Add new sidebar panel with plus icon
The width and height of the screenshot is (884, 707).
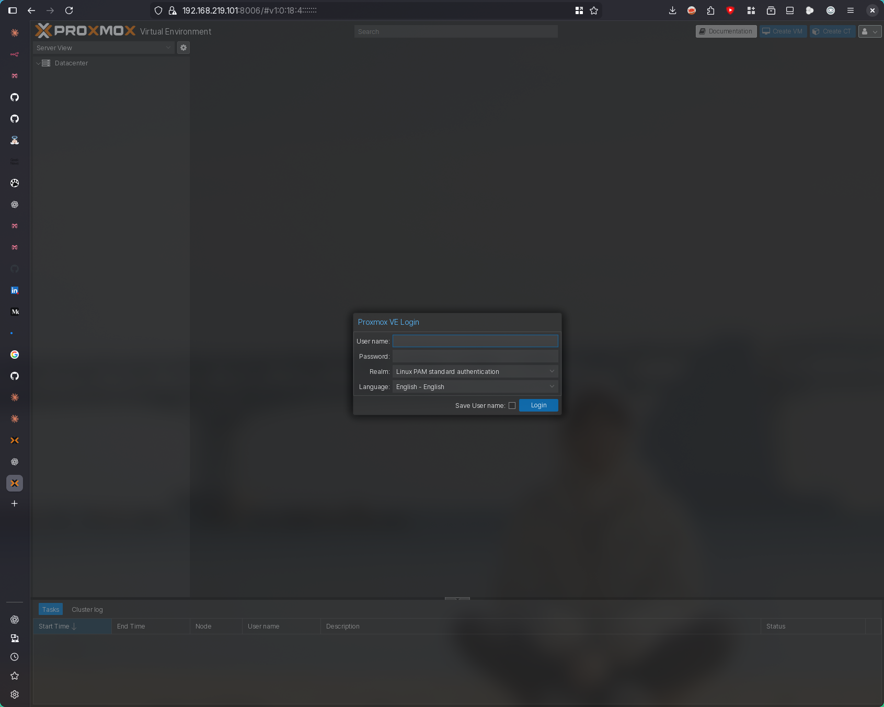click(x=15, y=504)
